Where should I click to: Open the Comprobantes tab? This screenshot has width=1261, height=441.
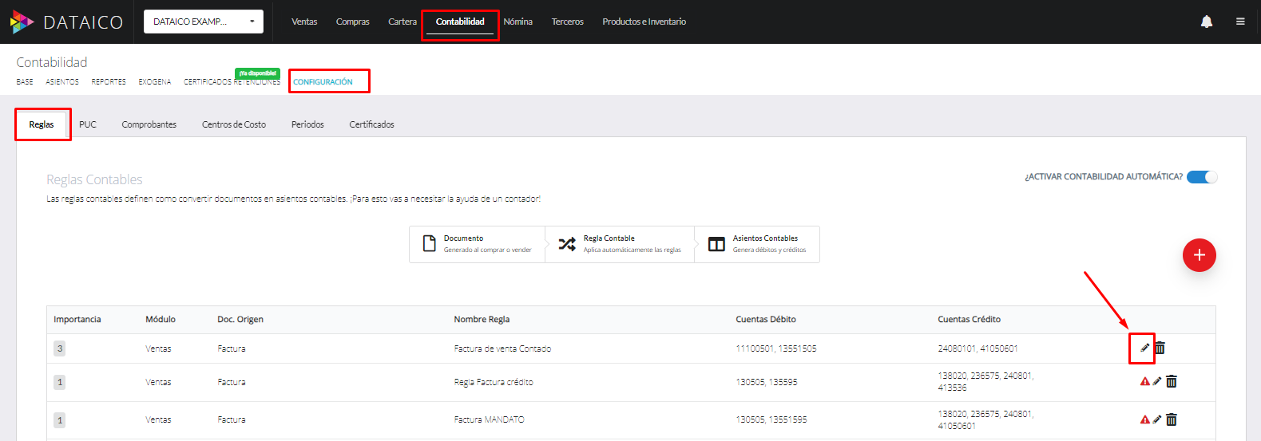(x=149, y=124)
